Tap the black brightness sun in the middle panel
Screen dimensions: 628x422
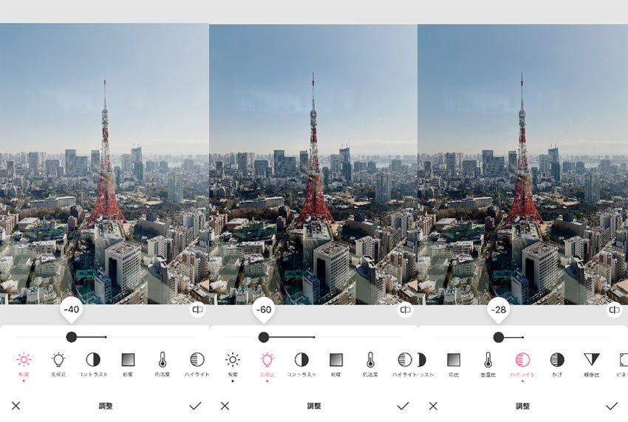coord(233,360)
